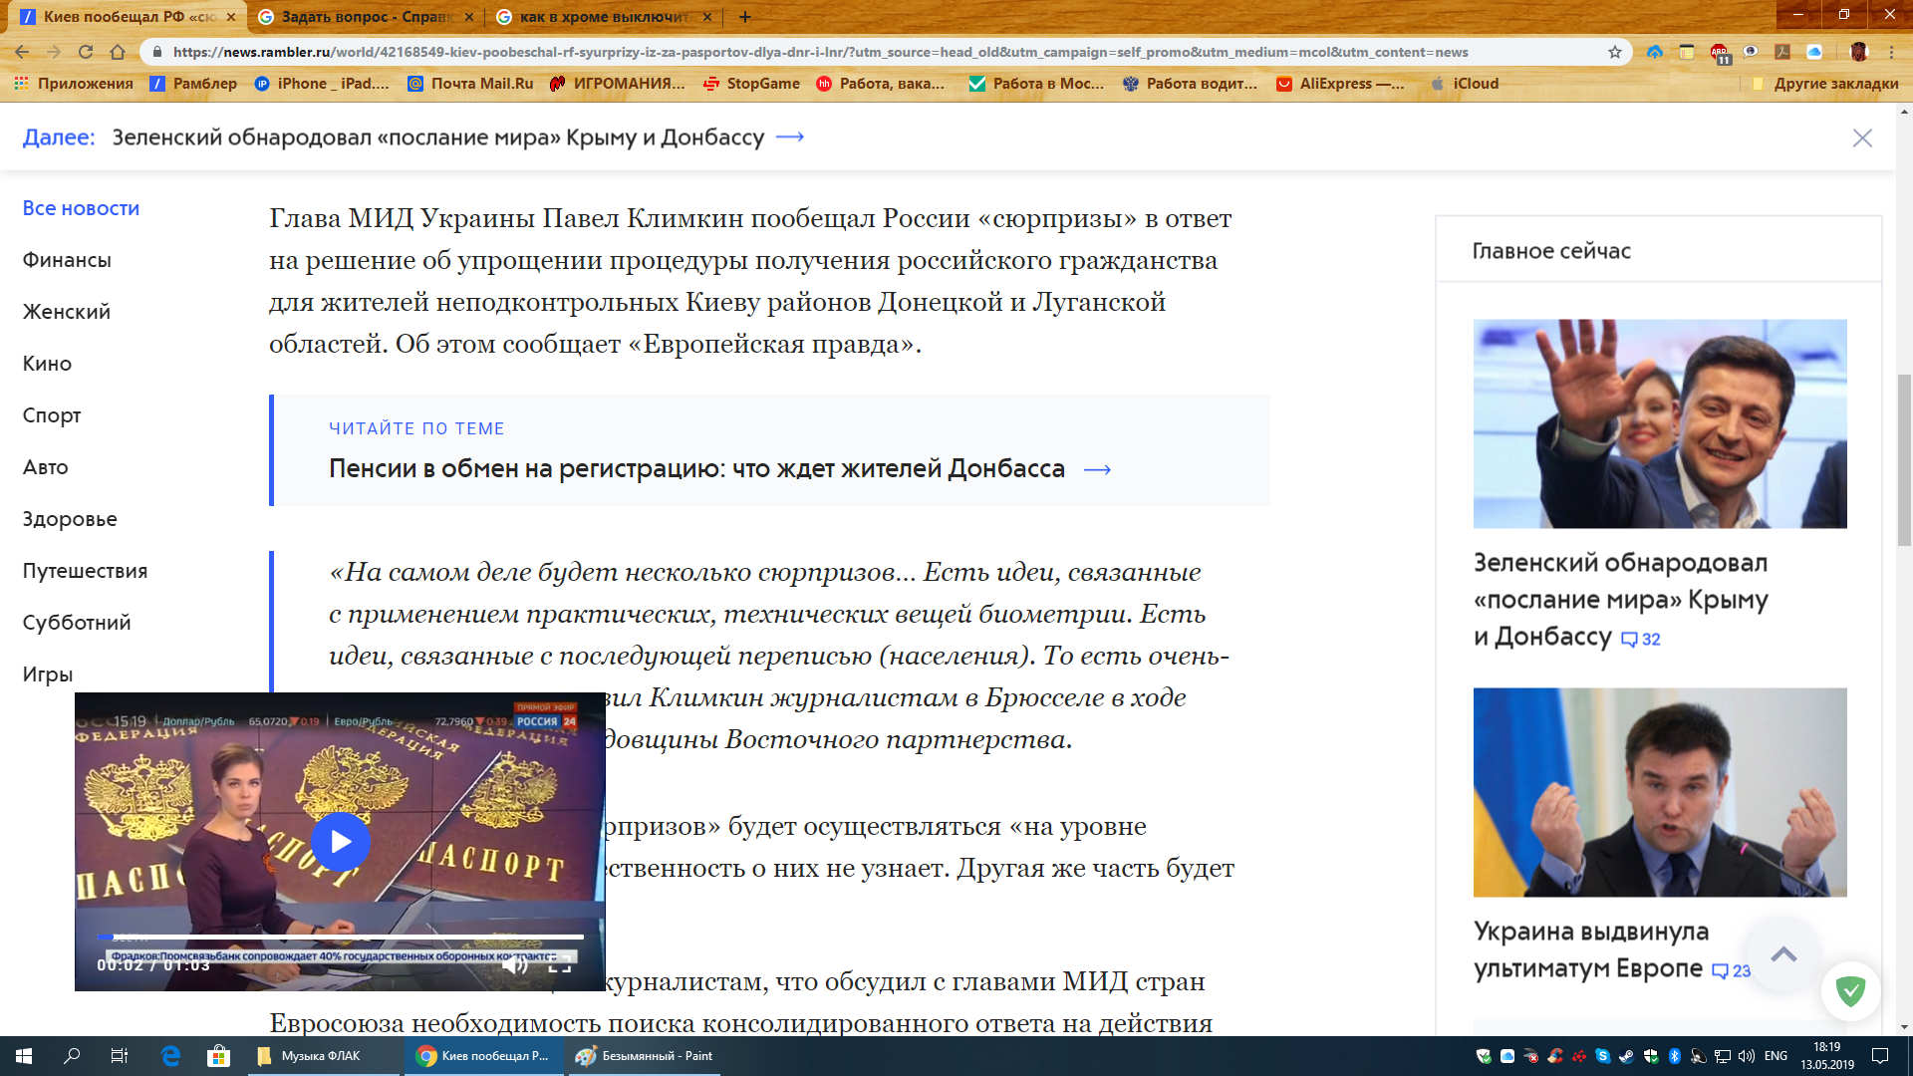
Task: Open headline "Украина выдвинула ультиматум Европе"
Action: coord(1590,949)
